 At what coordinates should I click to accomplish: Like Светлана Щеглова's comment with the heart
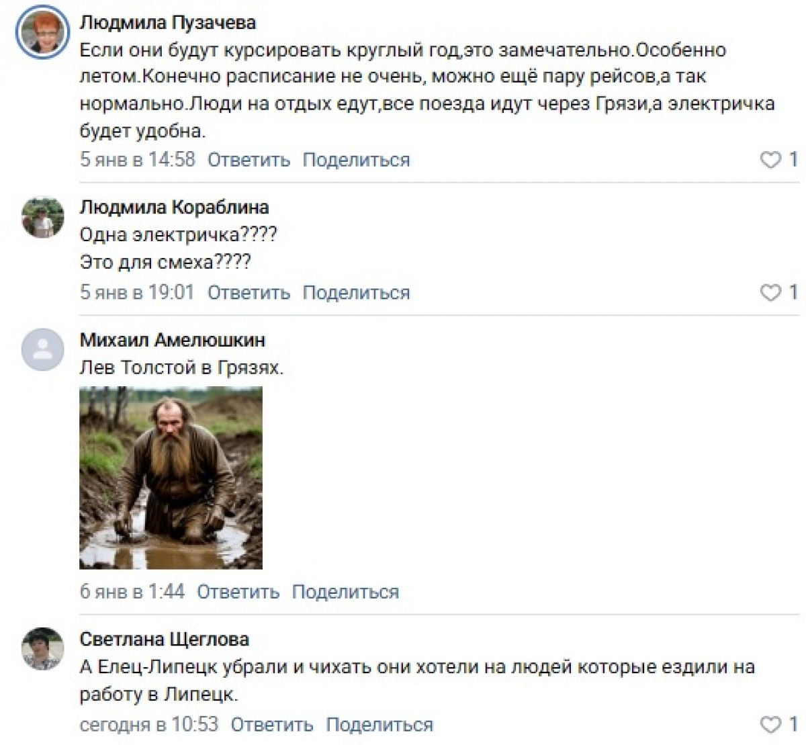(770, 725)
